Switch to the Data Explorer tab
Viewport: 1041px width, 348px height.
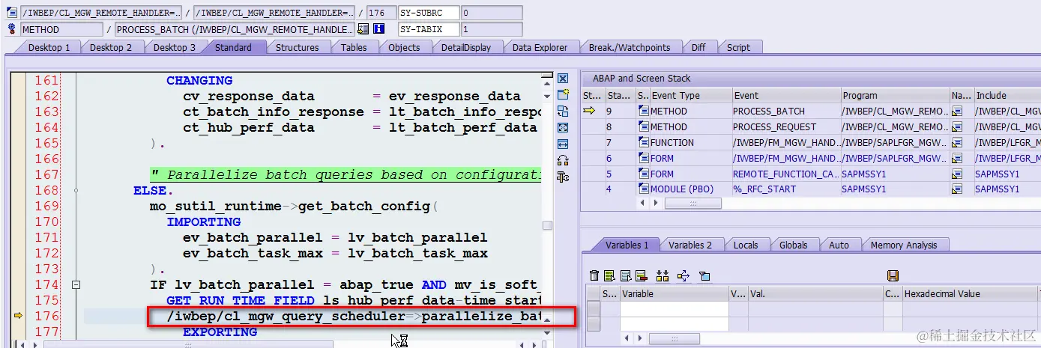tap(540, 47)
